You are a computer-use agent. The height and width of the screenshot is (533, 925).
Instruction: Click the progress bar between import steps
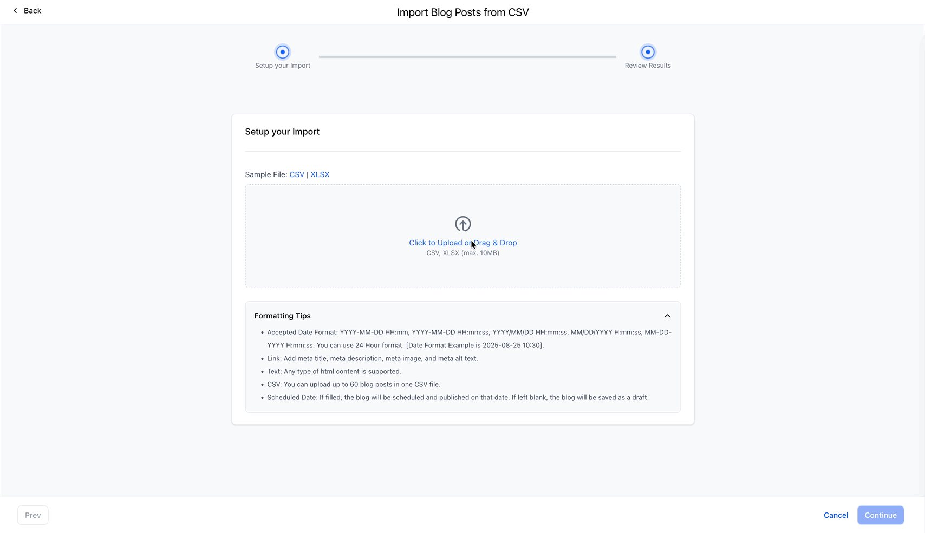tap(467, 56)
